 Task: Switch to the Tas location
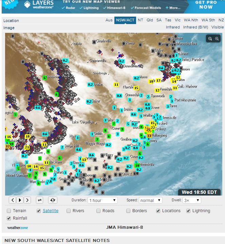[168, 20]
